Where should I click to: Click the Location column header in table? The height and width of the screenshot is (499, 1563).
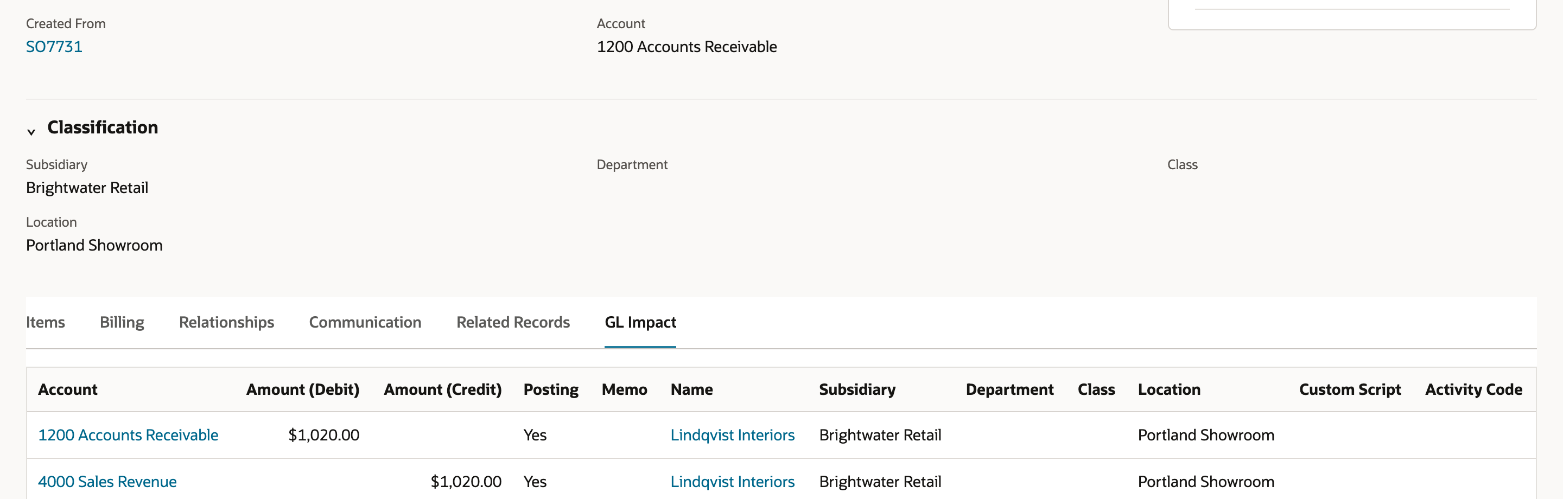[x=1169, y=389]
